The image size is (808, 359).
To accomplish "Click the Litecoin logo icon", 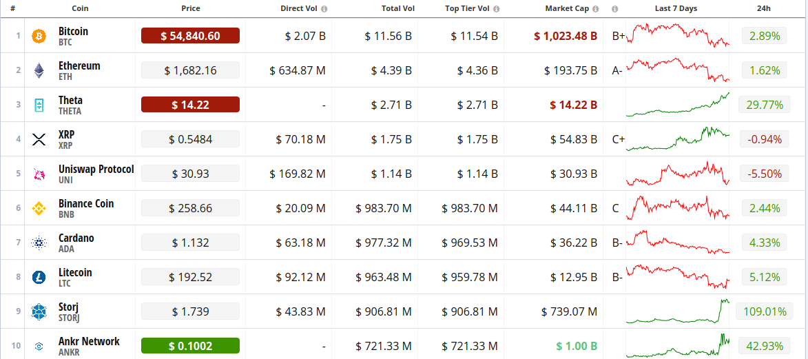I will (x=39, y=278).
